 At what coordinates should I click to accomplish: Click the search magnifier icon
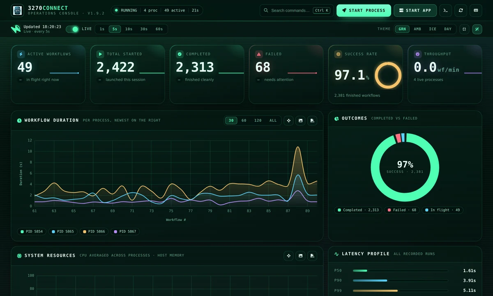pos(266,11)
